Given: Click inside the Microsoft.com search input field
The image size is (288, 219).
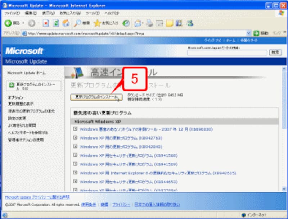Looking at the screenshot, I should pos(227,54).
